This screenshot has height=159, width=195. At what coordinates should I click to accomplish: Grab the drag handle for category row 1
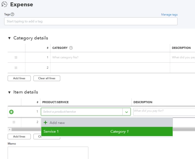(x=16, y=57)
